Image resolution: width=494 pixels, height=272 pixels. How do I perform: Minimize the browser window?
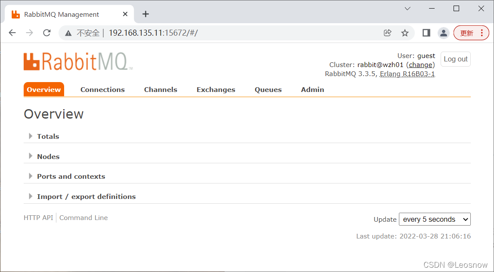(x=432, y=9)
